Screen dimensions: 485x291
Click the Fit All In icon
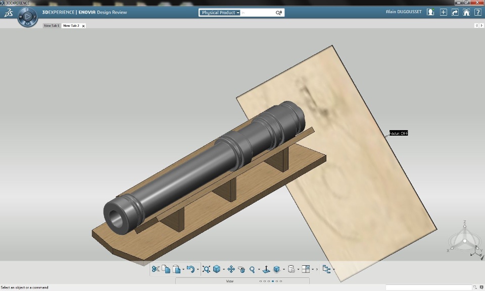pyautogui.click(x=206, y=269)
